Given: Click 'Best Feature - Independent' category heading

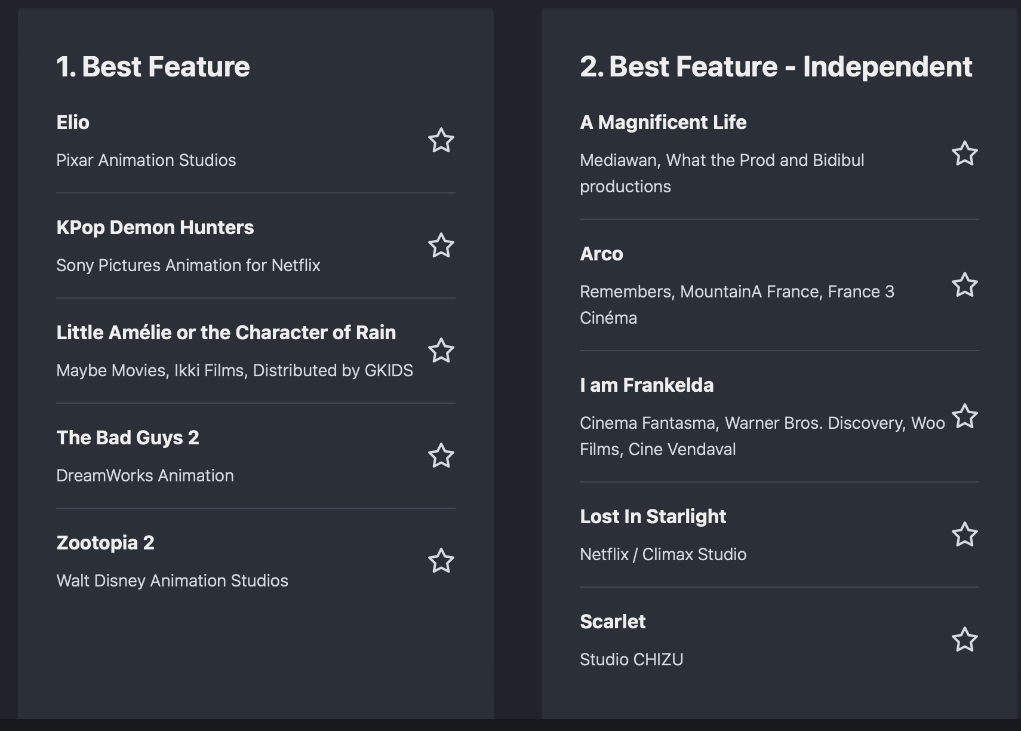Looking at the screenshot, I should 776,66.
